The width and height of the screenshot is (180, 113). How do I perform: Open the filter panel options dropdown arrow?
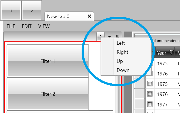pyautogui.click(x=110, y=36)
